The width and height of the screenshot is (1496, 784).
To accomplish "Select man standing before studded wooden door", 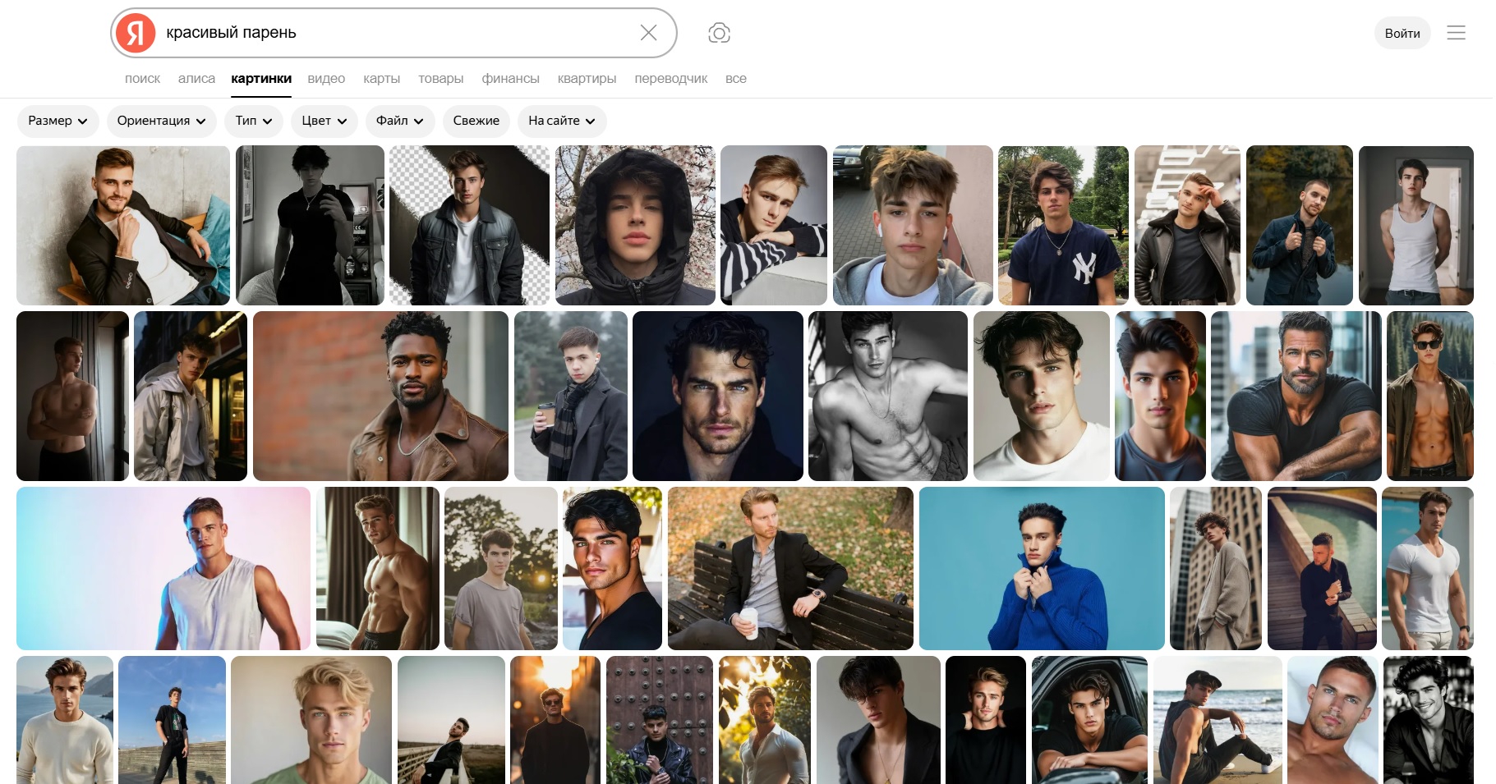I will point(660,720).
